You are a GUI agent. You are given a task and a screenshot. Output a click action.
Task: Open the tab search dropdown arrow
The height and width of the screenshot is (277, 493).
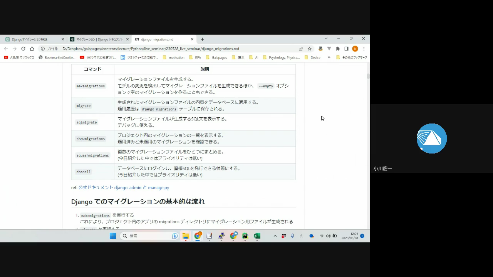(x=326, y=39)
